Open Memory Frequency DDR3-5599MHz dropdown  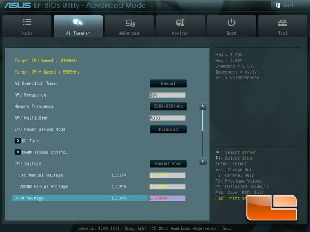[x=168, y=106]
